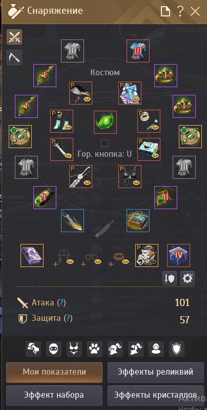
Task: Select the crossed swords combat gear tab
Action: coord(14,37)
